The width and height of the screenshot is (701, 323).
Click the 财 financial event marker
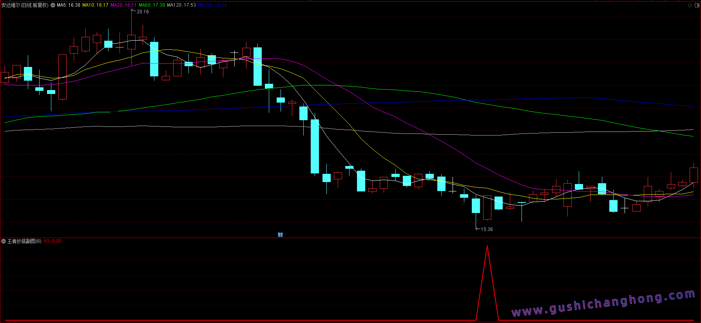(280, 235)
